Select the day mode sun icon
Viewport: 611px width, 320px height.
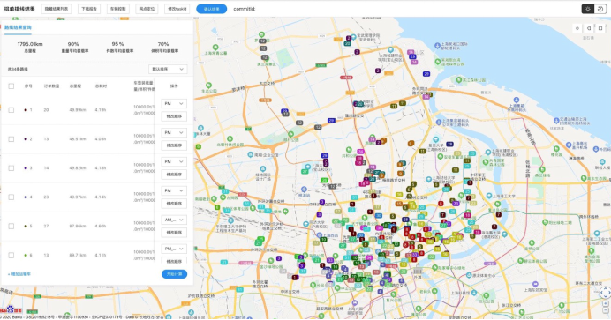(588, 9)
